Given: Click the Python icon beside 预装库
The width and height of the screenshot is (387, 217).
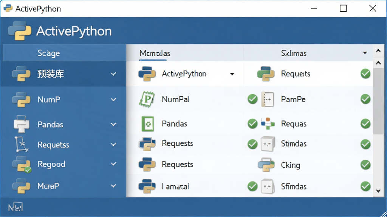Looking at the screenshot, I should 21,73.
